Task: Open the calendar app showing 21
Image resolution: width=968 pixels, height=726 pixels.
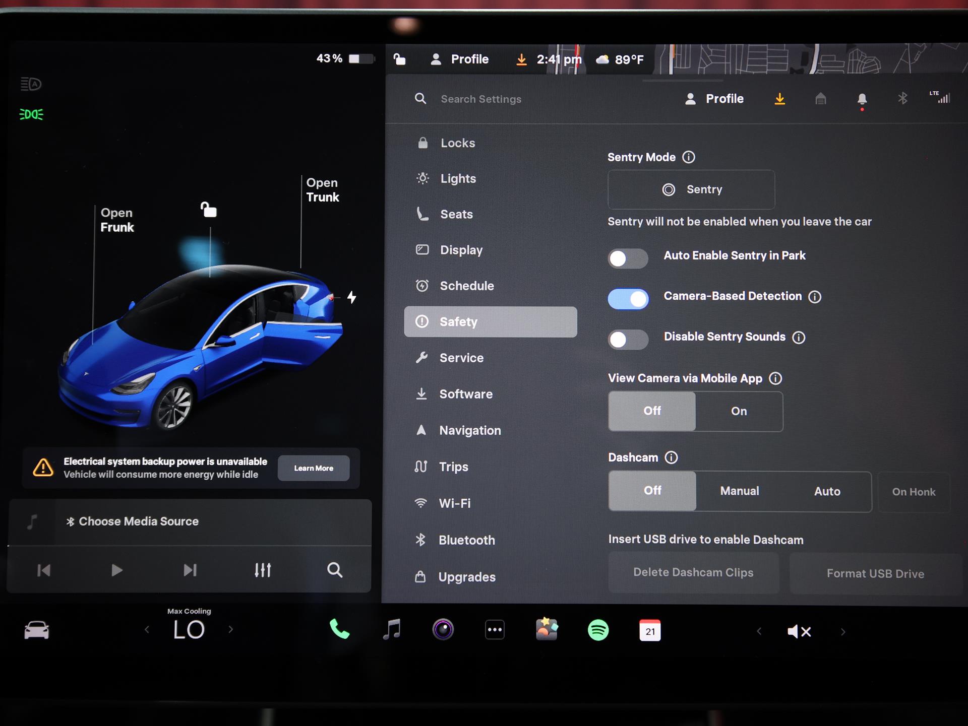Action: (650, 630)
